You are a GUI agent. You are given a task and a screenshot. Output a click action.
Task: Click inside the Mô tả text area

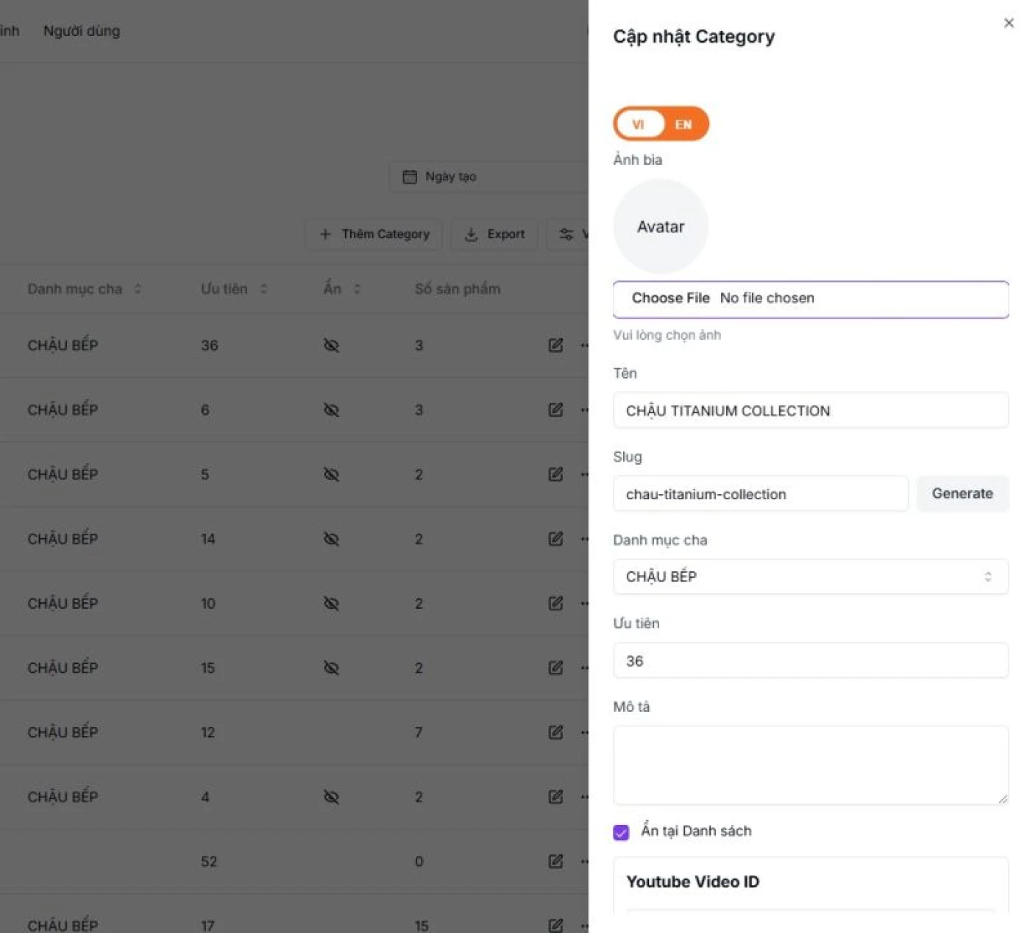tap(810, 765)
